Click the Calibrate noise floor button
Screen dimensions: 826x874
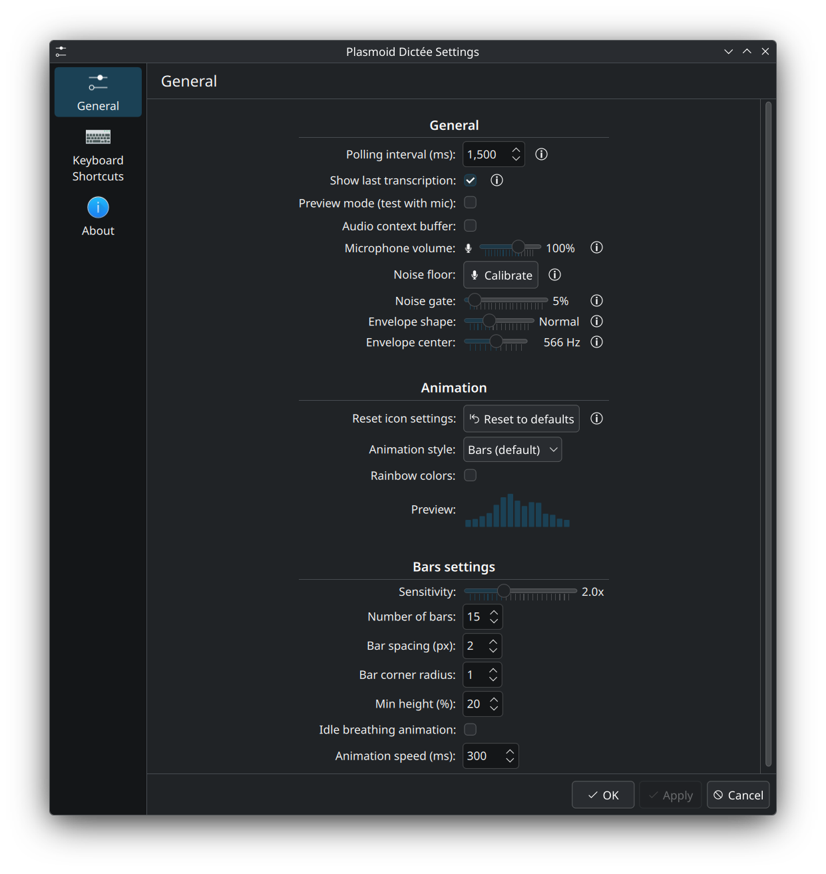pos(501,275)
